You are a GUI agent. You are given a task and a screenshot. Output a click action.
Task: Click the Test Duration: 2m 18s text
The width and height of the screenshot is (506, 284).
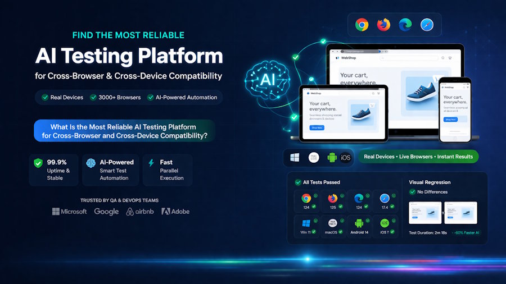[428, 232]
